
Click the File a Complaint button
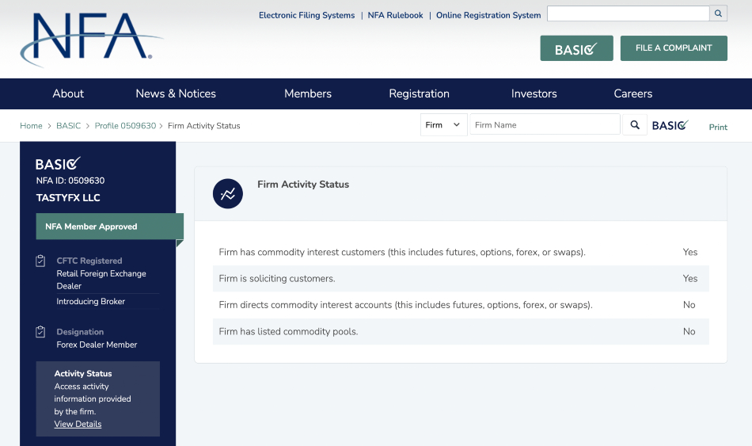click(x=674, y=48)
